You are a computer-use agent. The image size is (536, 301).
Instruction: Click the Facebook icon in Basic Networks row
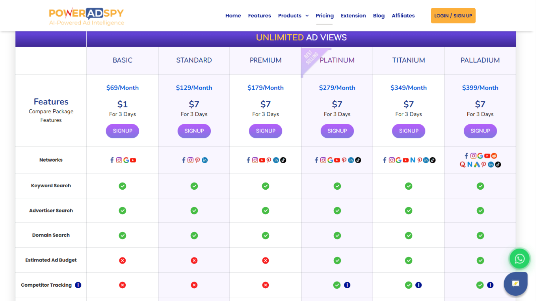point(112,160)
